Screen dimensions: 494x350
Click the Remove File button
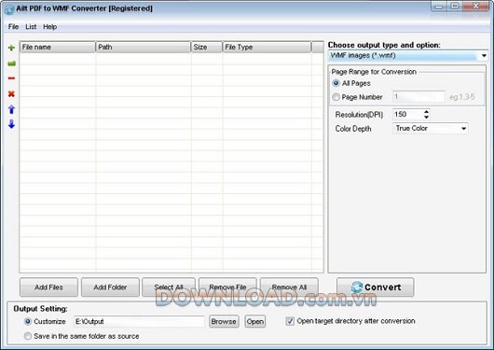[227, 287]
